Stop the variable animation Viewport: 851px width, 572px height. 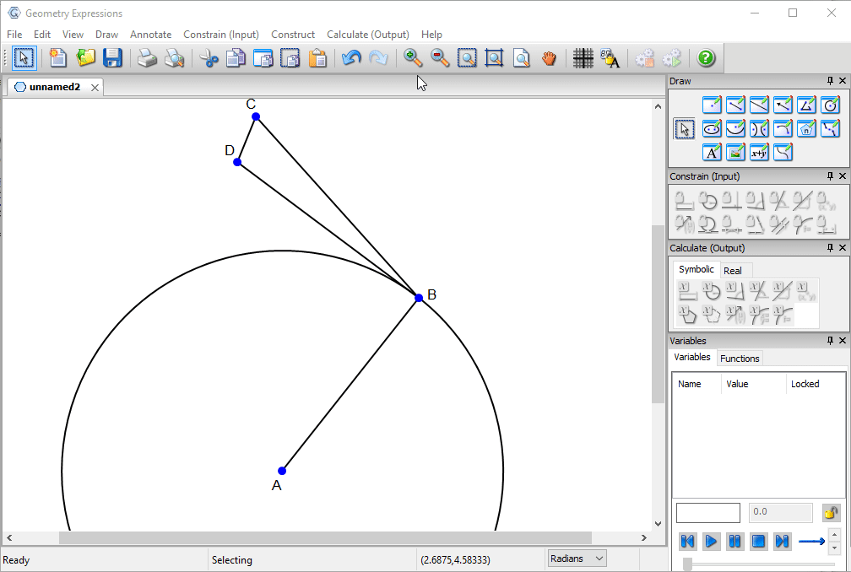(x=758, y=541)
